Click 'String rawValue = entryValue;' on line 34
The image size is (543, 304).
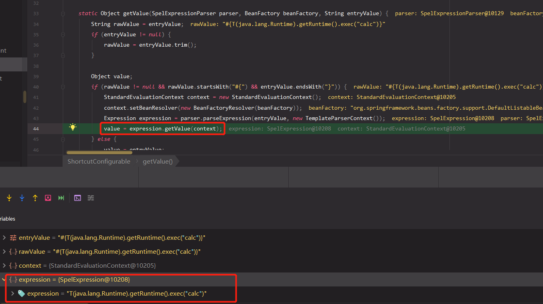(137, 24)
